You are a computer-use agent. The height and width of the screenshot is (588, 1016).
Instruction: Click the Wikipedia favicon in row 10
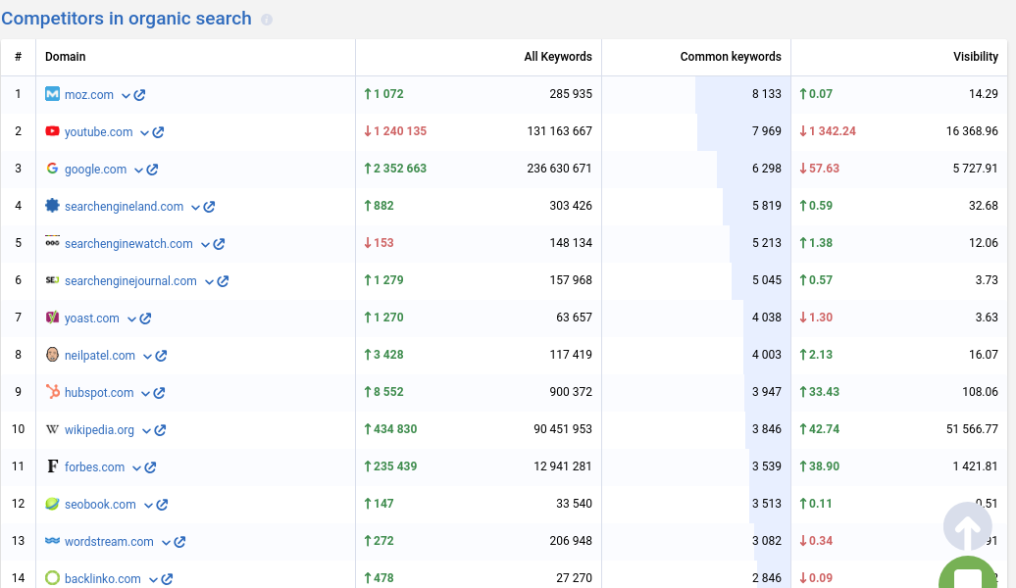point(53,429)
